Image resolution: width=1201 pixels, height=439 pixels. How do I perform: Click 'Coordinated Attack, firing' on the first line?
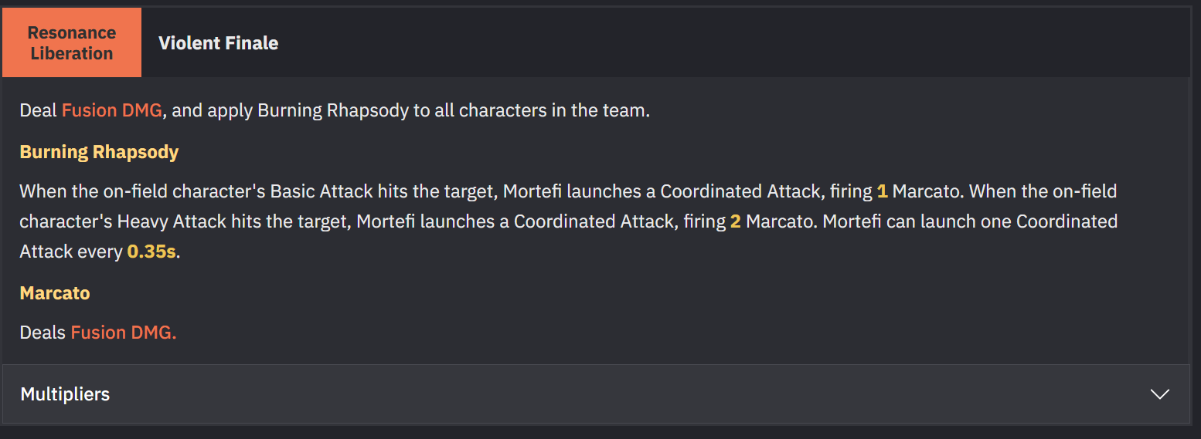(x=766, y=191)
